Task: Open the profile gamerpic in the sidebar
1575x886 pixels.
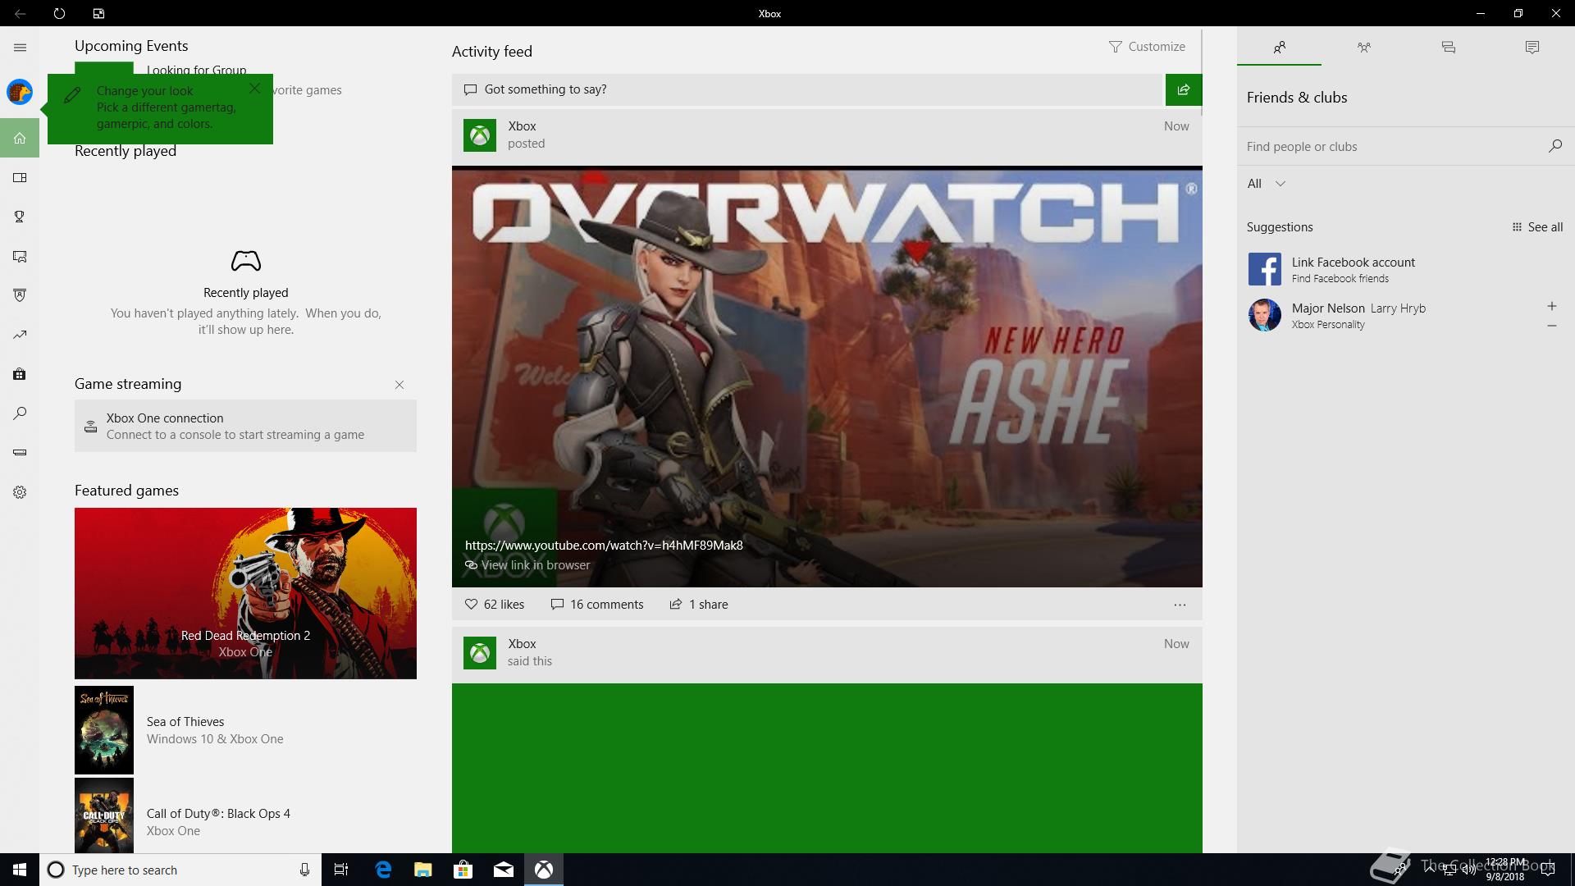Action: 20,92
